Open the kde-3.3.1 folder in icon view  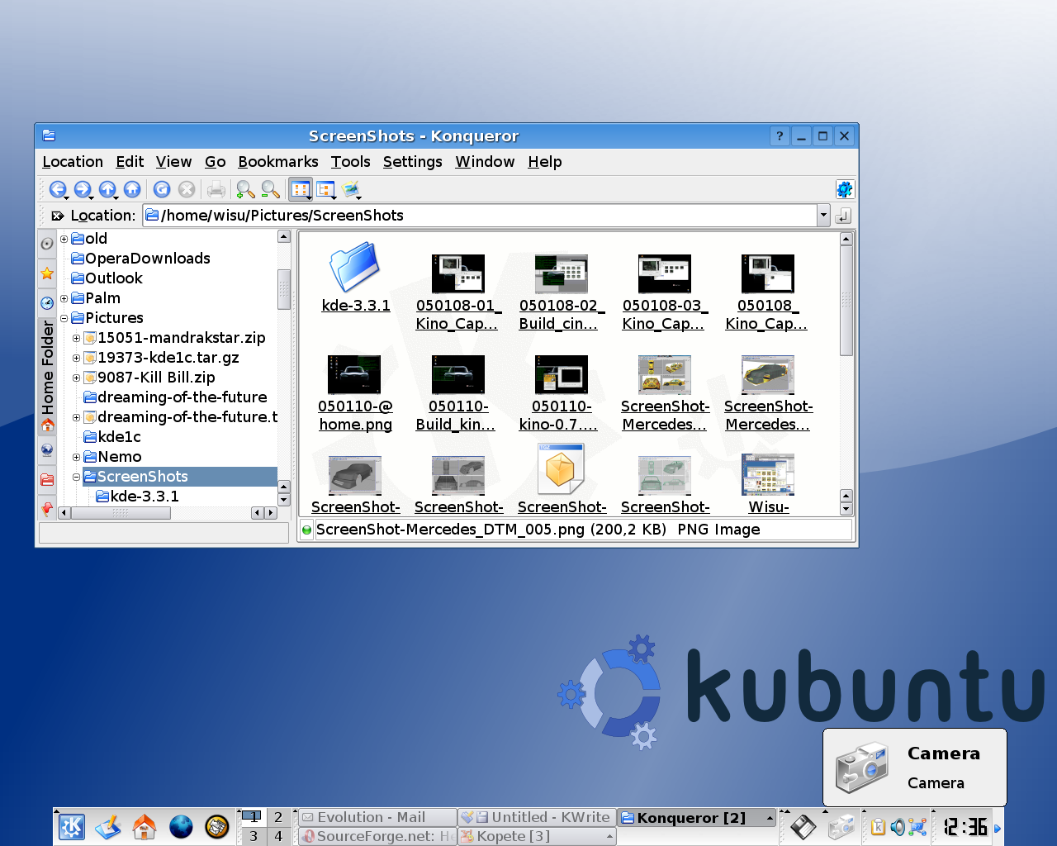(355, 278)
